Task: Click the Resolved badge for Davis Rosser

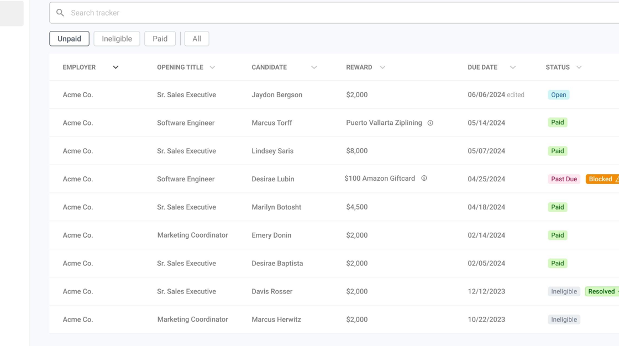Action: (x=602, y=291)
